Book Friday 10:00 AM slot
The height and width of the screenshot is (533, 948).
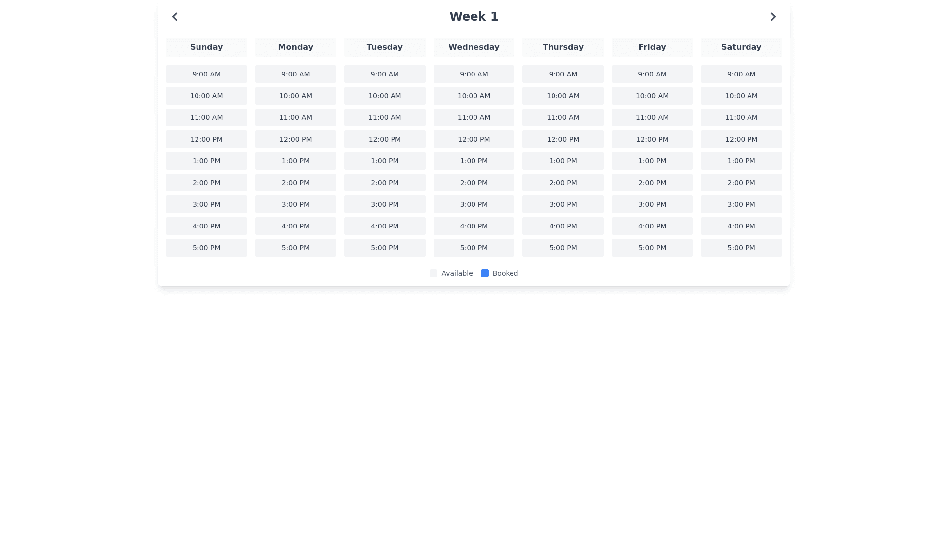click(652, 96)
